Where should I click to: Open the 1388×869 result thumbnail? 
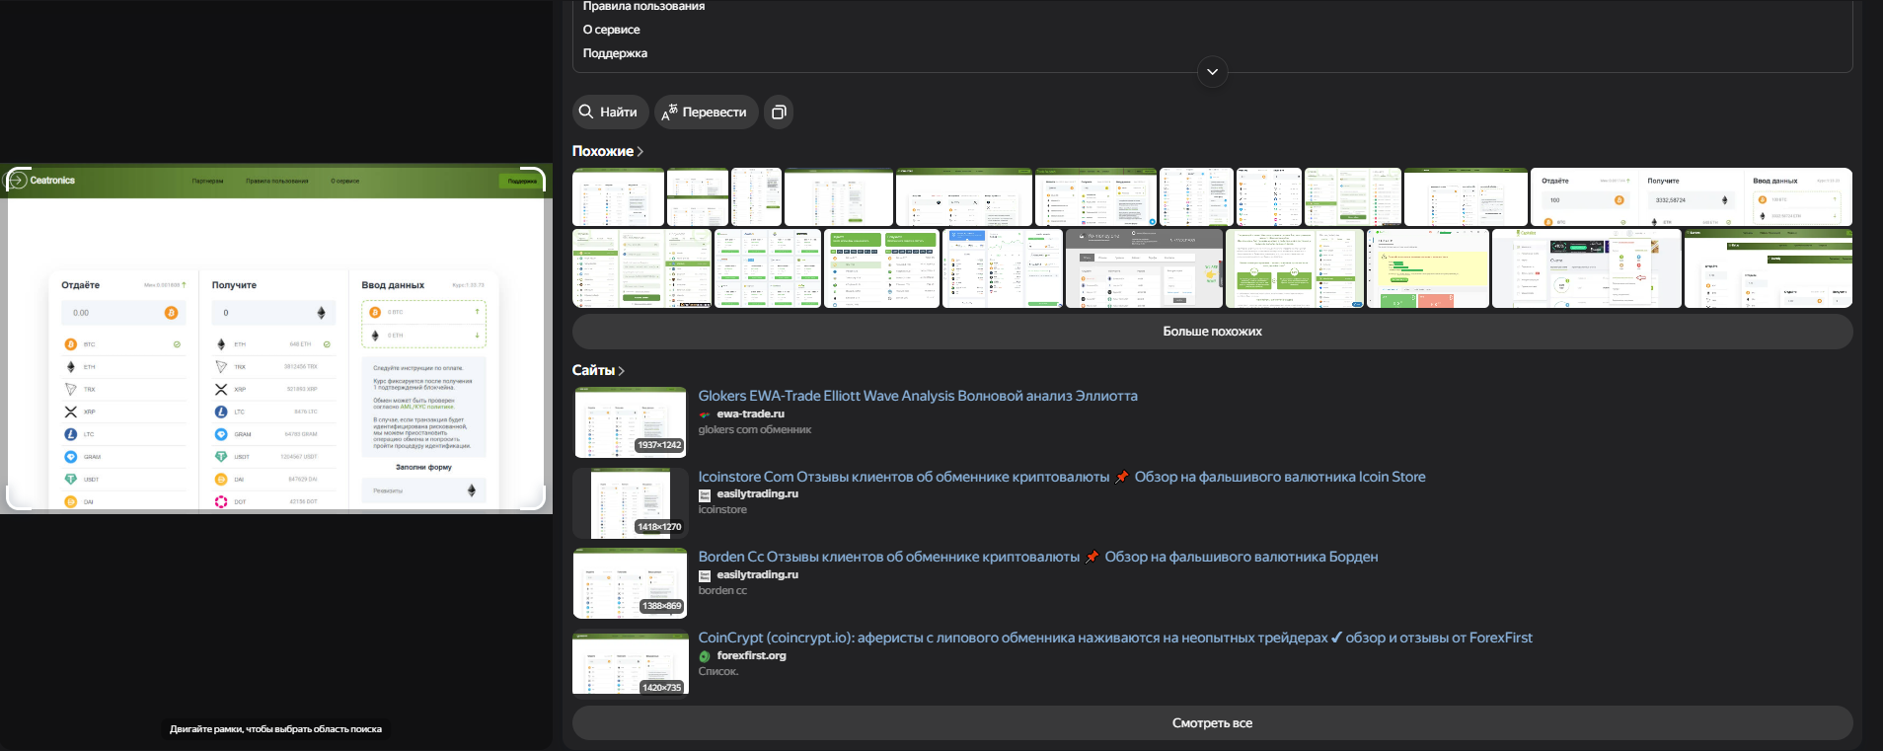point(631,583)
